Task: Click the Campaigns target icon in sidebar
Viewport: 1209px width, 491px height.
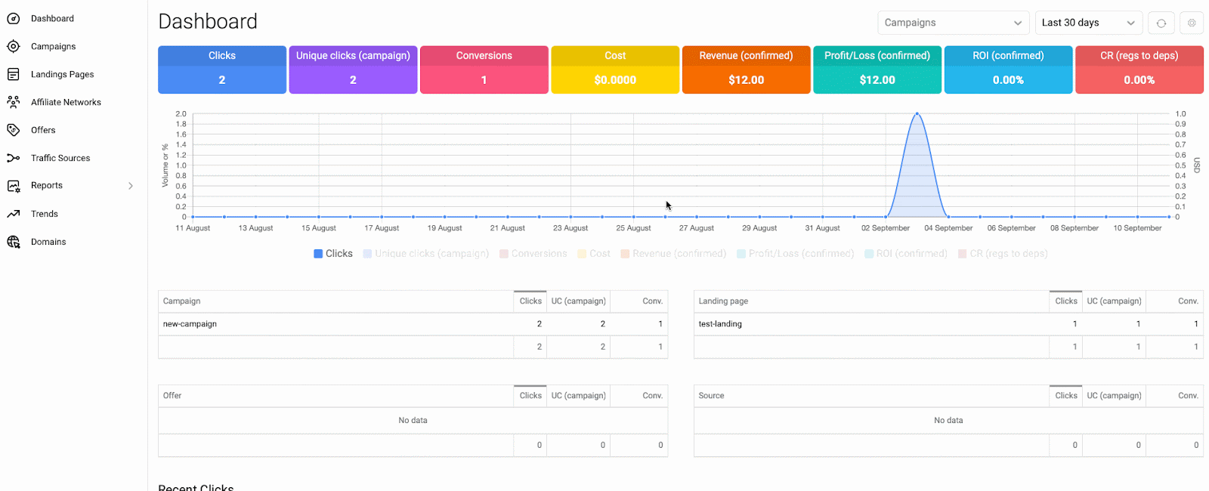Action: (13, 46)
